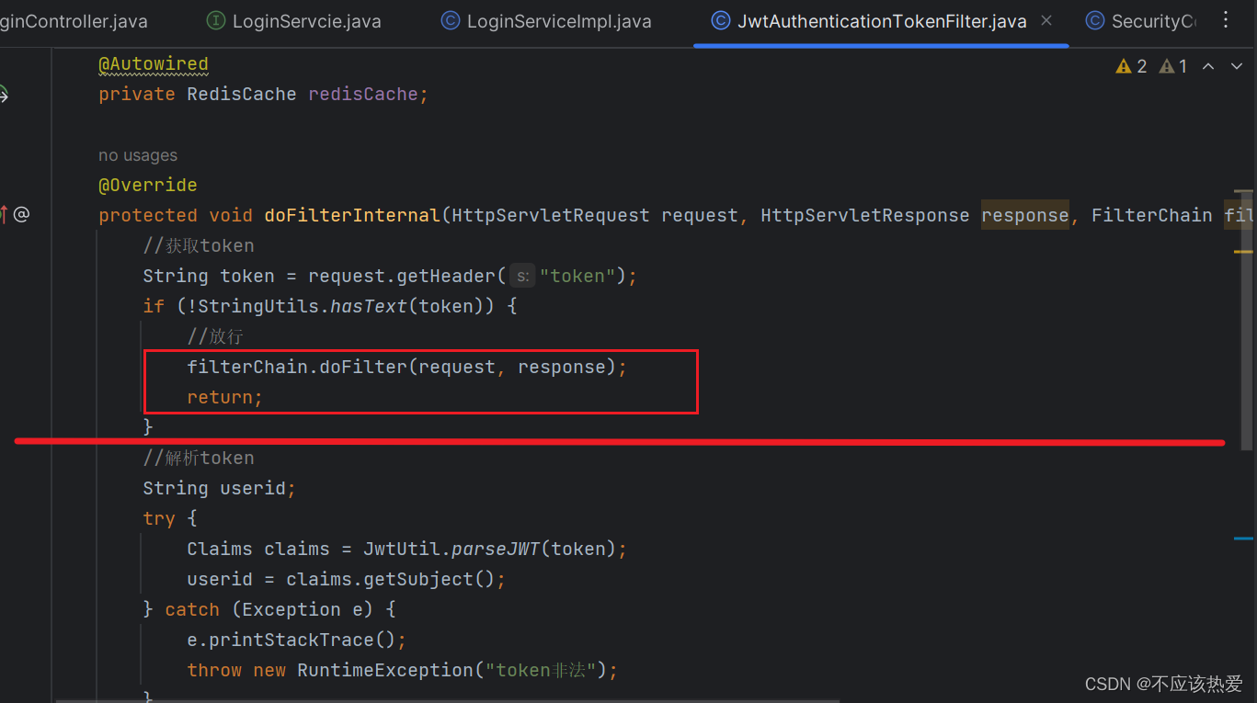
Task: Go to next highlighted error arrow
Action: [1236, 66]
